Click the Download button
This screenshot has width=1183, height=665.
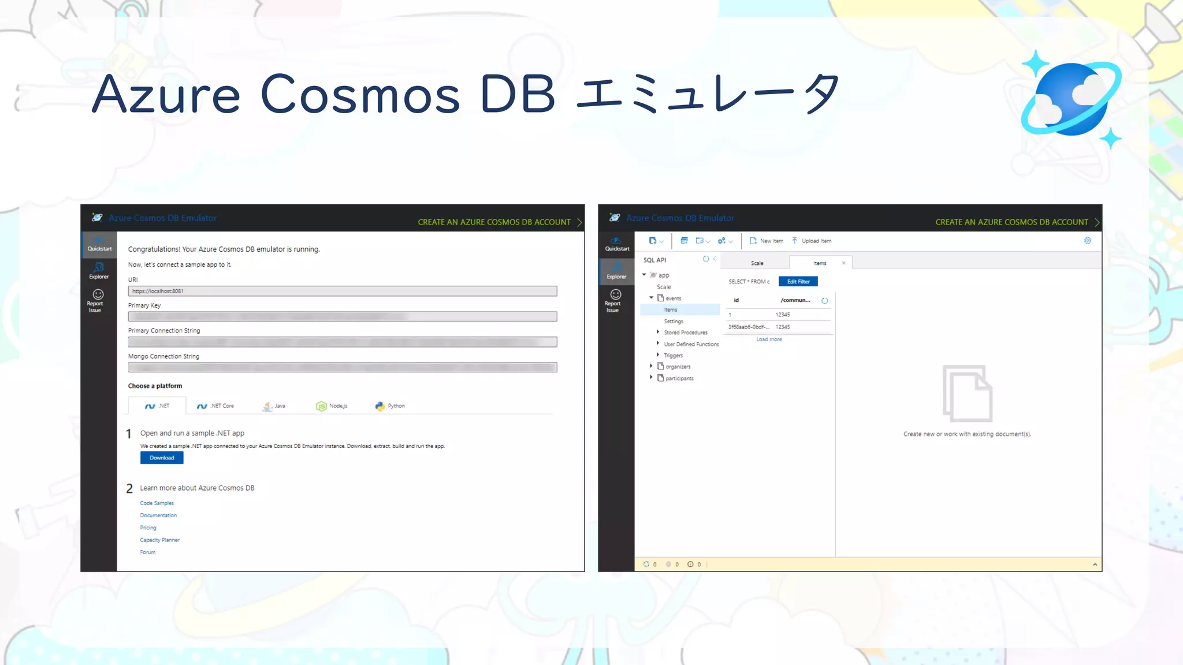point(162,458)
